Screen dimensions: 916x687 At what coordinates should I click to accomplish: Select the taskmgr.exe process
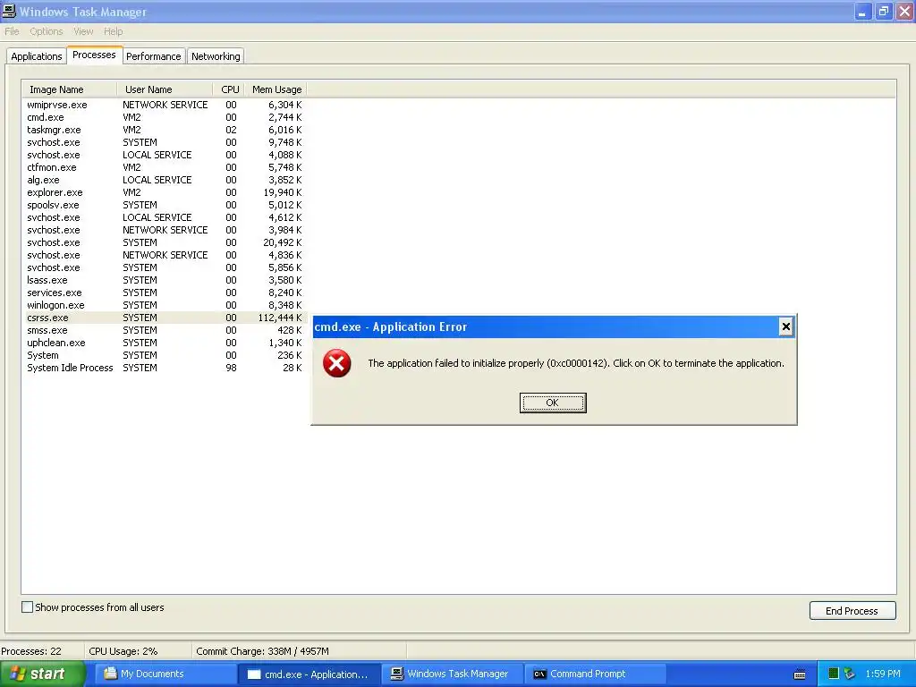pyautogui.click(x=165, y=130)
